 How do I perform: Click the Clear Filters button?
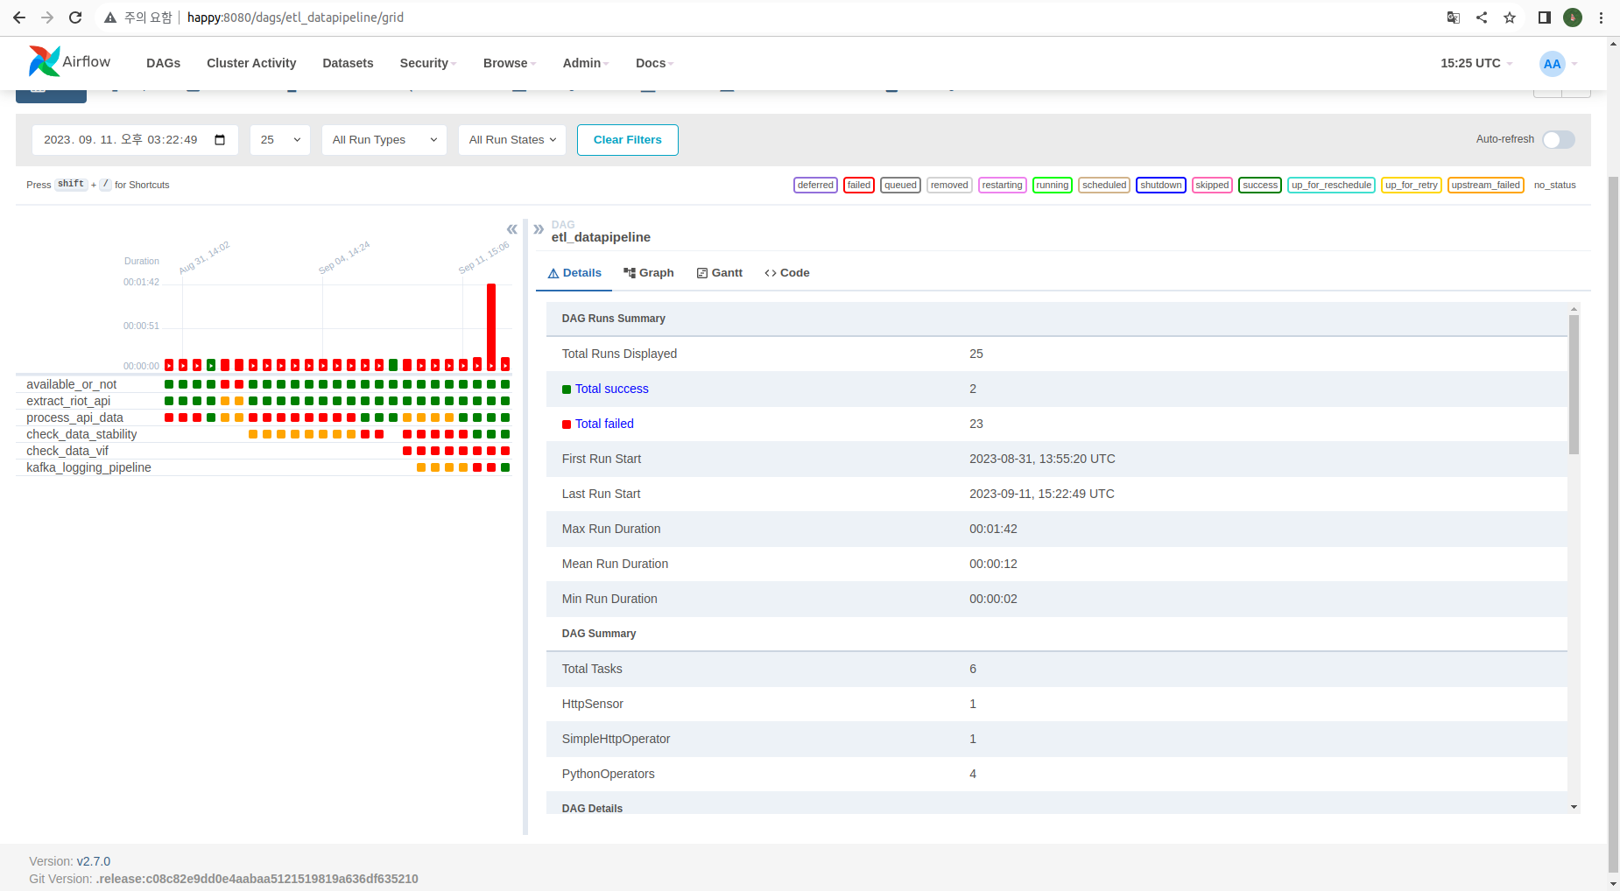tap(627, 139)
